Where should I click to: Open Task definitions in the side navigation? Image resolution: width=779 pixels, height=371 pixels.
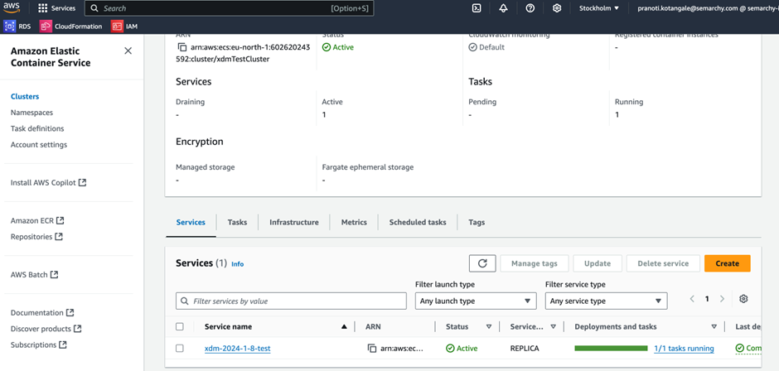pyautogui.click(x=37, y=128)
